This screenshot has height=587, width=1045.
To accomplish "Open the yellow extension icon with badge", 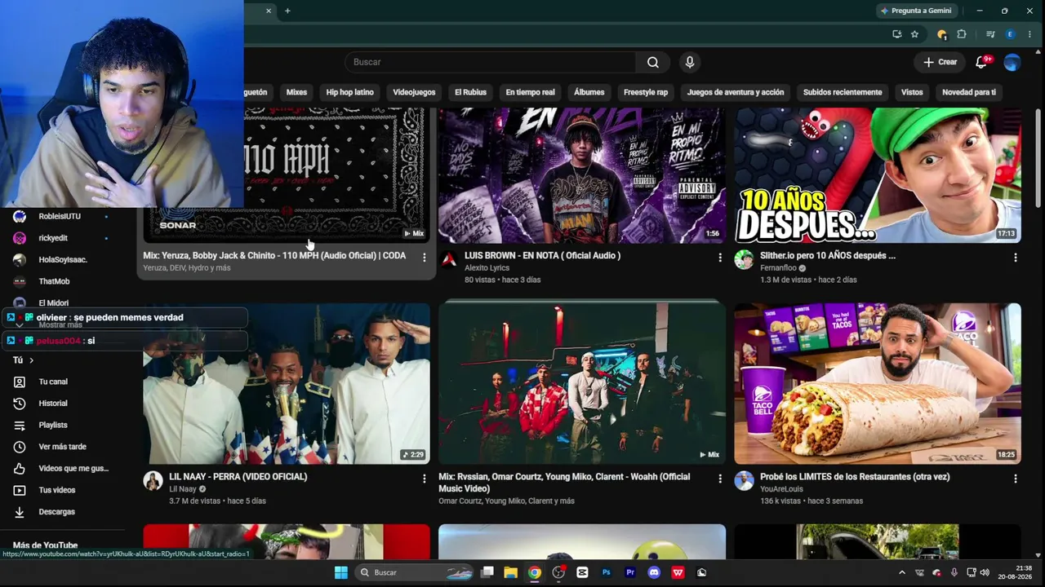I will click(x=942, y=34).
